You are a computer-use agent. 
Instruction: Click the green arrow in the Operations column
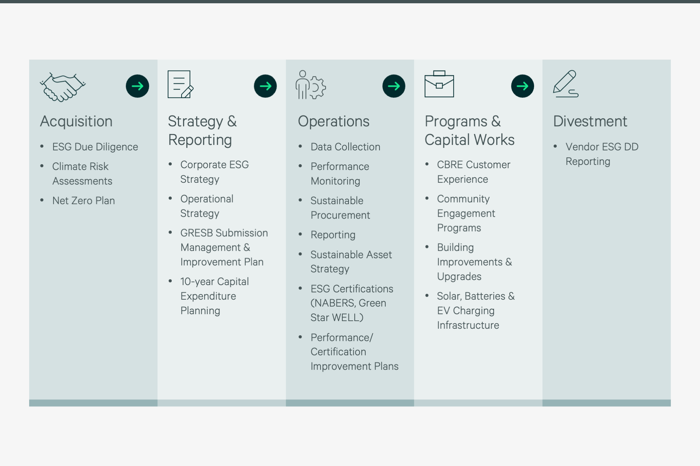click(394, 86)
